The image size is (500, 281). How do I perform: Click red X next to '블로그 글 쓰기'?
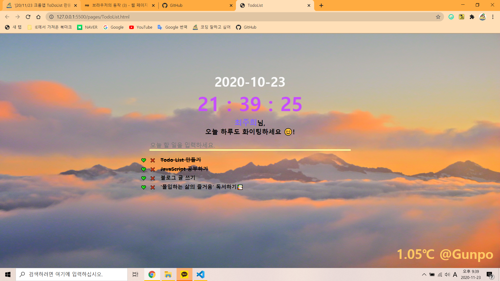click(x=153, y=178)
